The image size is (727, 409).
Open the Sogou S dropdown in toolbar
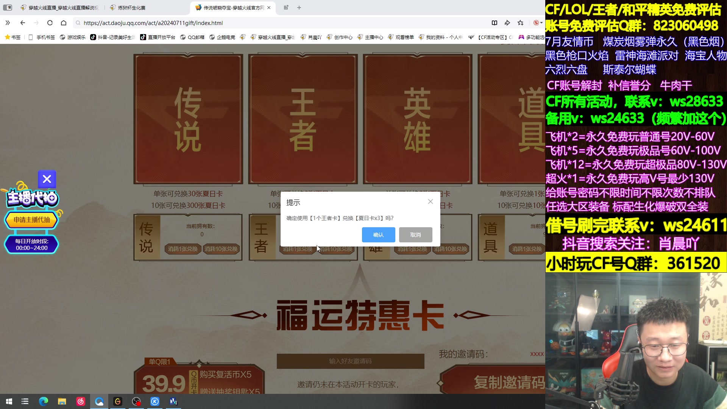pos(538,23)
